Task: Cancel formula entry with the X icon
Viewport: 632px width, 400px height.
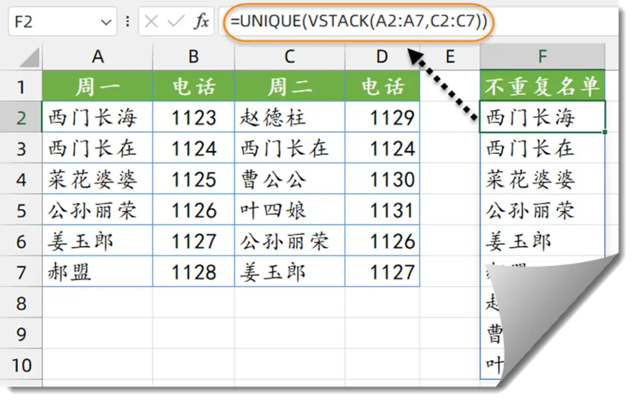Action: click(151, 21)
